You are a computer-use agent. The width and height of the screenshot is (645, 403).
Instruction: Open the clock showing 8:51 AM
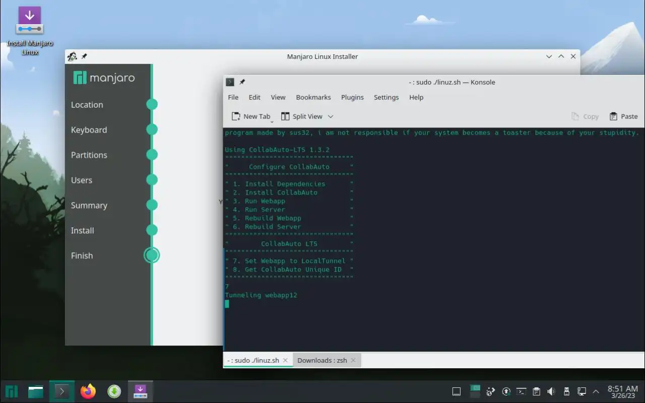623,391
